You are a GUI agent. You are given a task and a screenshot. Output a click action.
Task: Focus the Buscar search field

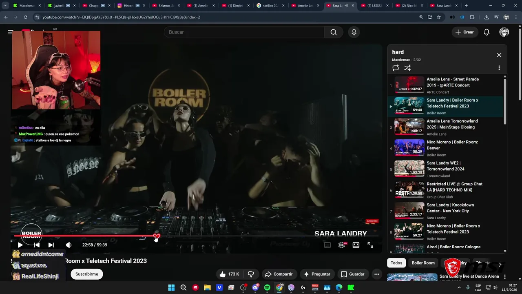(x=244, y=32)
